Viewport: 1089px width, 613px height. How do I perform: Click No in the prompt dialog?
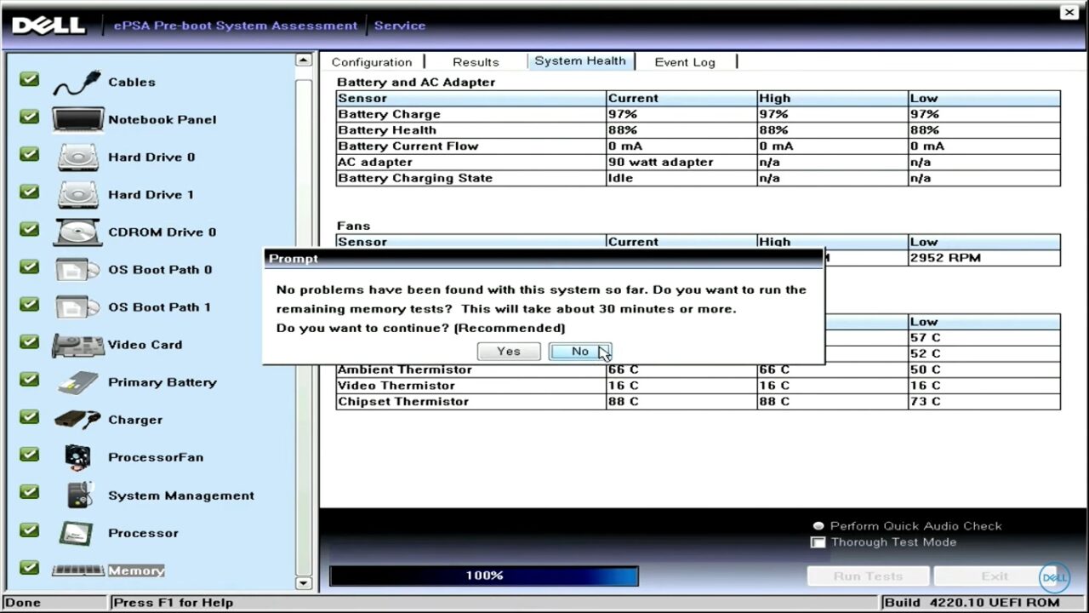tap(580, 352)
